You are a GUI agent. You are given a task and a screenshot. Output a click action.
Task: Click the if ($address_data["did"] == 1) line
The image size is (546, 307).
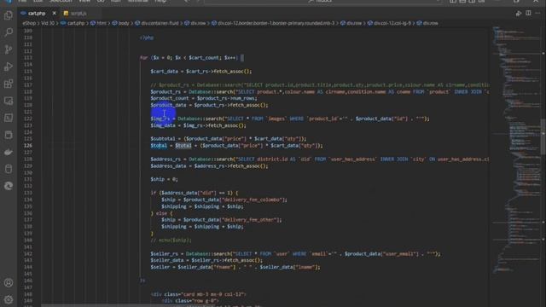click(x=195, y=193)
